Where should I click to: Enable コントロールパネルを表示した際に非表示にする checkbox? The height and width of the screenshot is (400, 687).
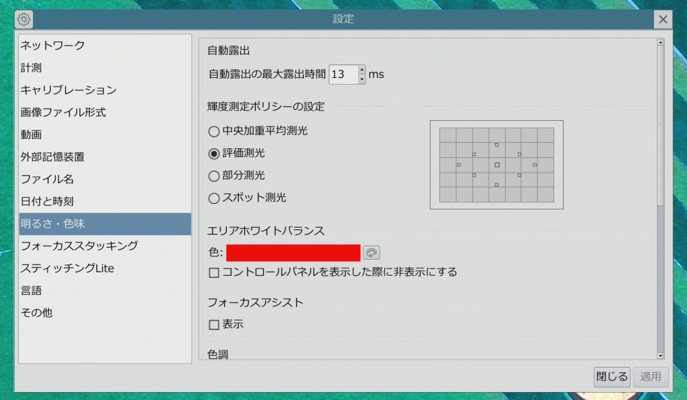click(x=214, y=272)
